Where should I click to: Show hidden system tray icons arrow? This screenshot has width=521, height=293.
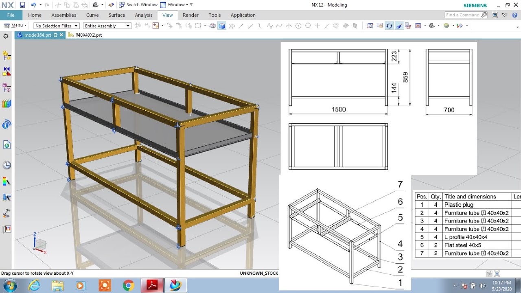tap(455, 286)
